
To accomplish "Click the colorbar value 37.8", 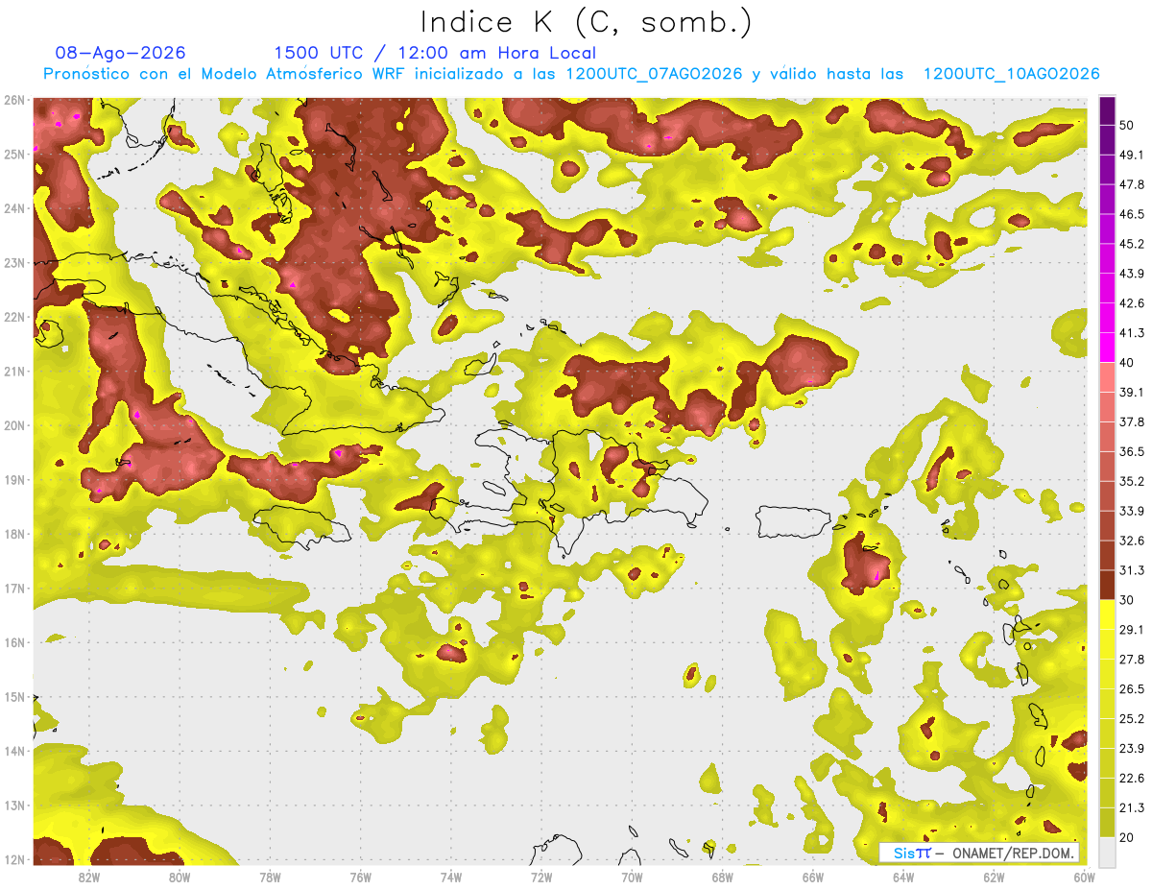I will click(x=1132, y=421).
